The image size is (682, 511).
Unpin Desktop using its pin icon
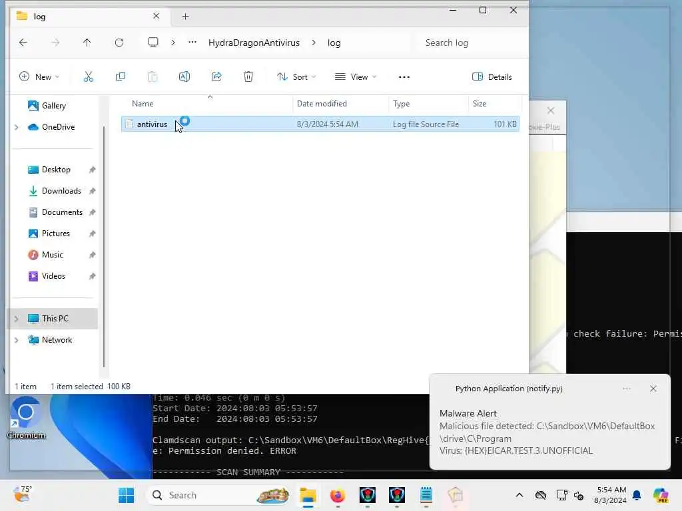coord(92,170)
